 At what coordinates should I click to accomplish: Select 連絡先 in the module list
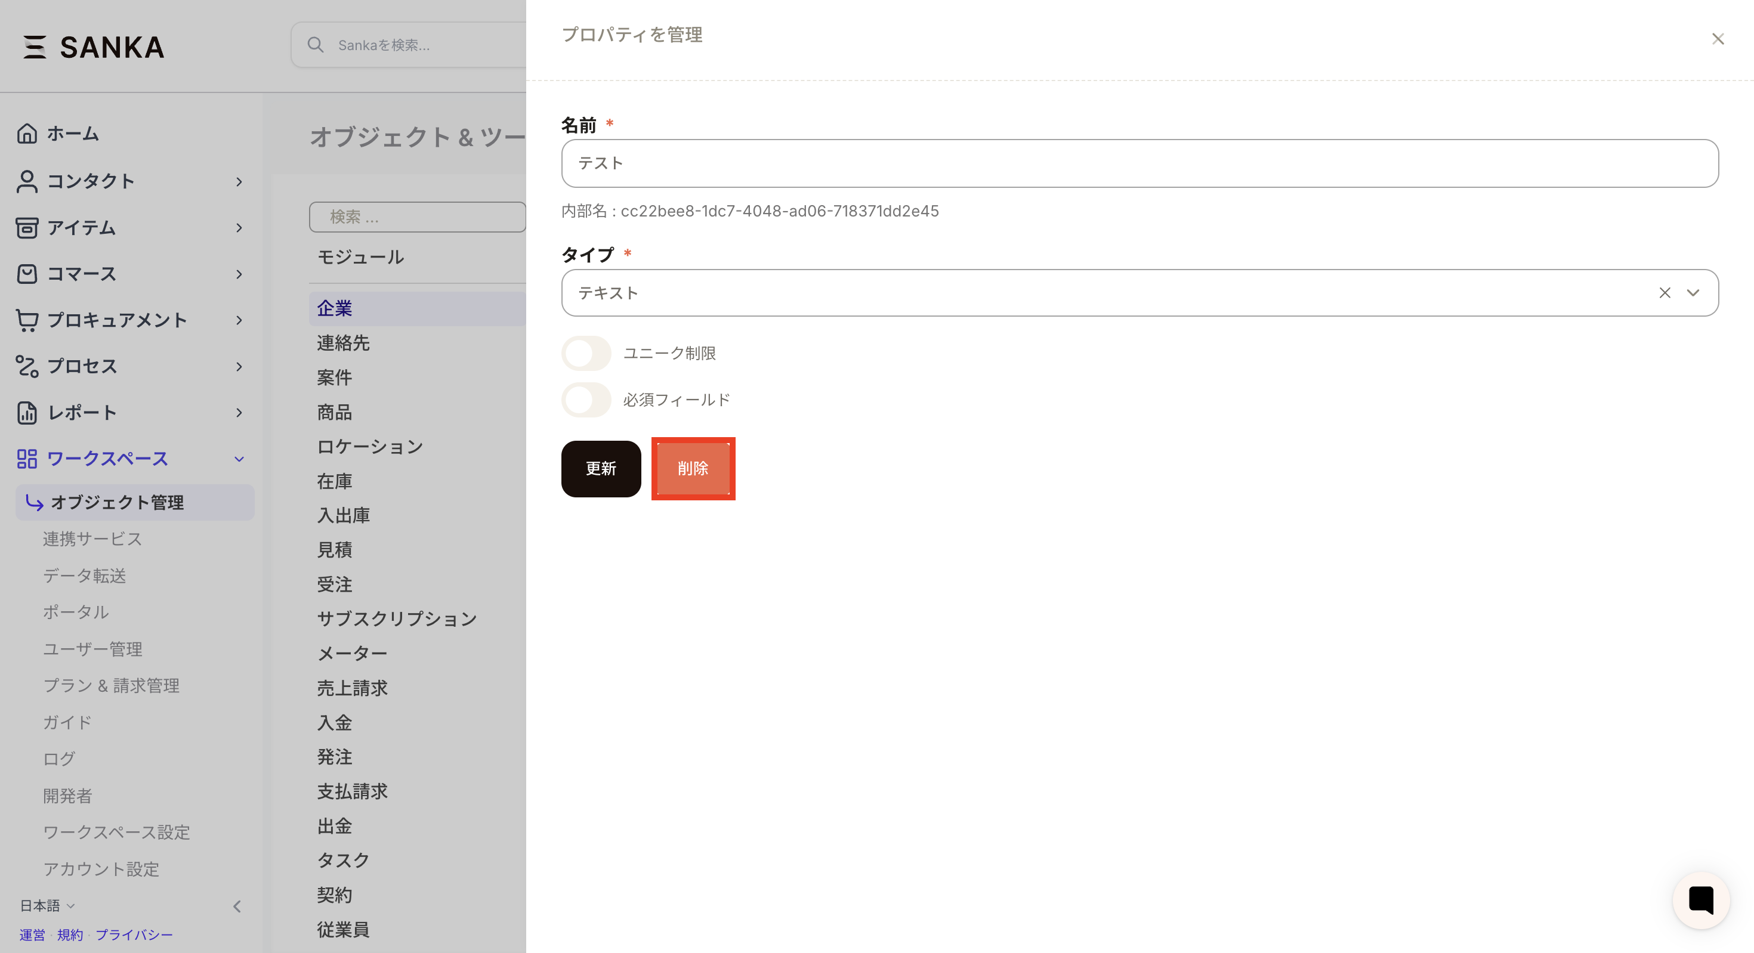tap(343, 342)
